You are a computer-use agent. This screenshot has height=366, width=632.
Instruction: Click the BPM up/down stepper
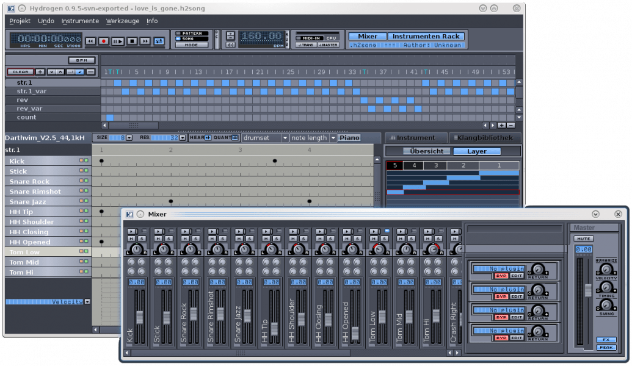tap(230, 35)
